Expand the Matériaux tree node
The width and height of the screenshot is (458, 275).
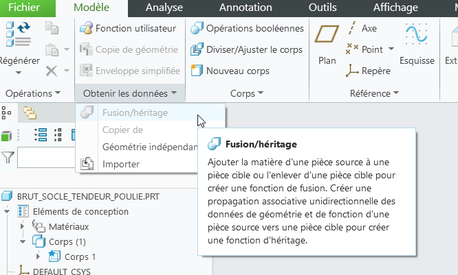tap(23, 226)
